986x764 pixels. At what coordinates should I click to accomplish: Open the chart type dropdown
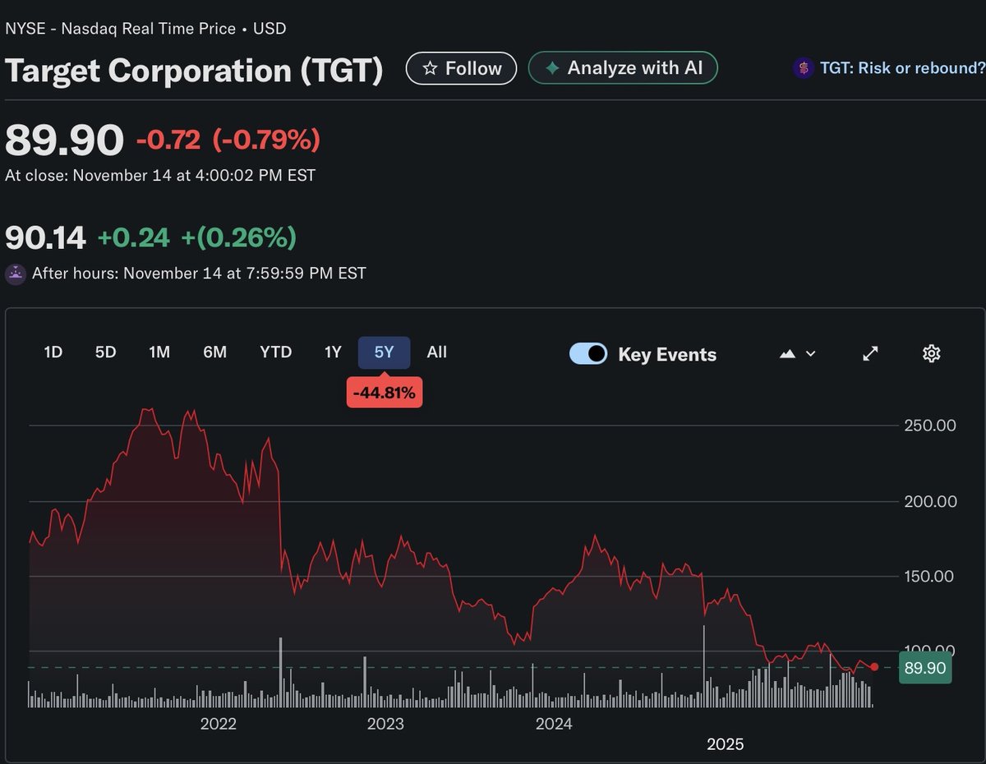(797, 354)
